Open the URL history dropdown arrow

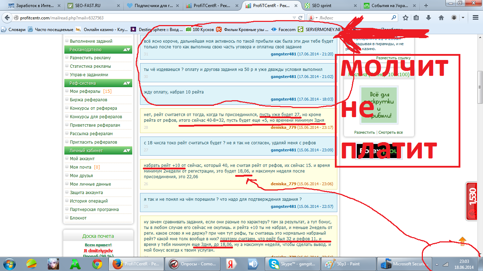tap(294, 18)
